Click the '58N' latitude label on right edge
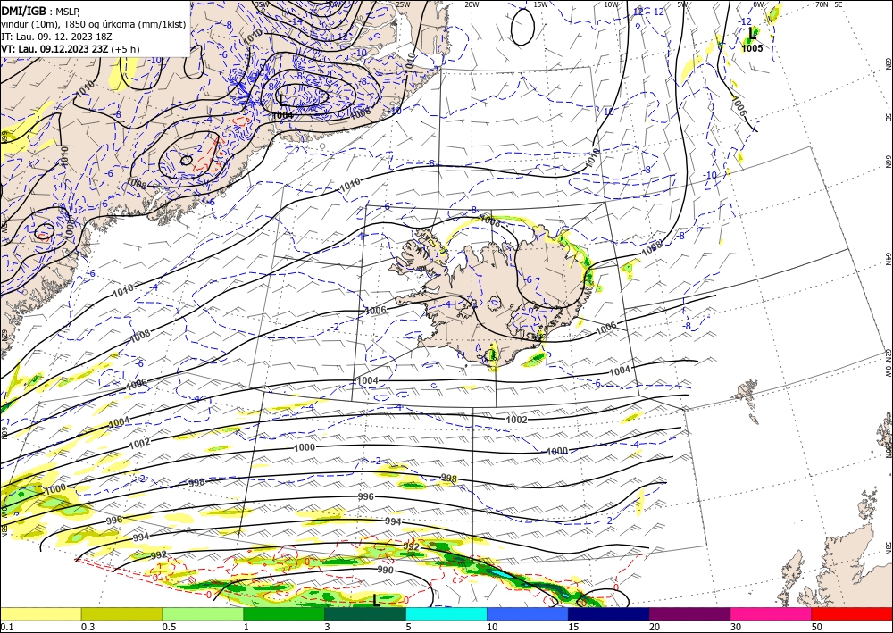Viewport: 893px width, 633px height. [888, 548]
